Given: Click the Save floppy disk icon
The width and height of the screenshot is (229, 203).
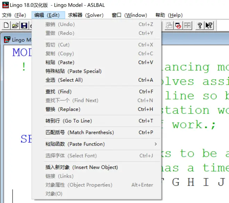Looking at the screenshot, I should [x=24, y=25].
